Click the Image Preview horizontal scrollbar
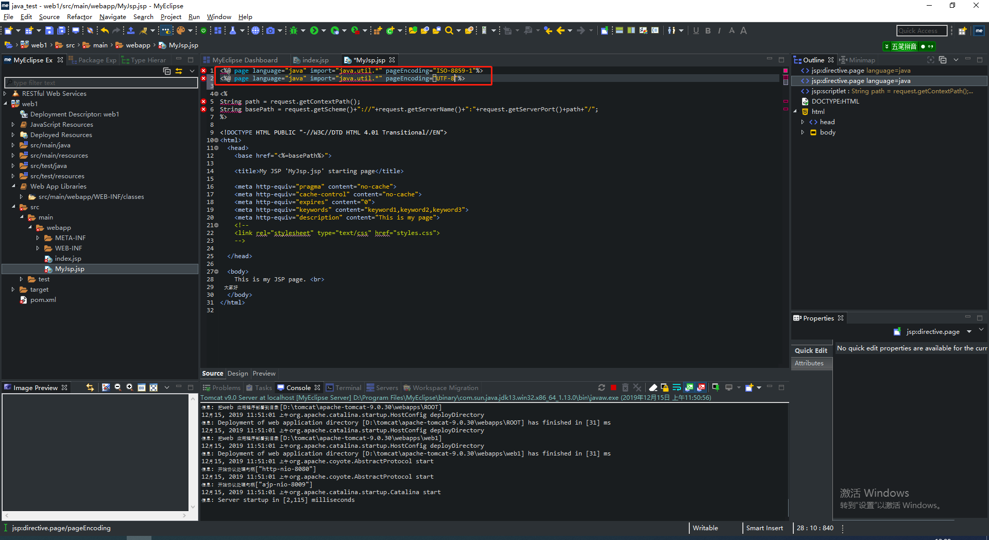Screen dimensions: 989x540 [x=95, y=515]
